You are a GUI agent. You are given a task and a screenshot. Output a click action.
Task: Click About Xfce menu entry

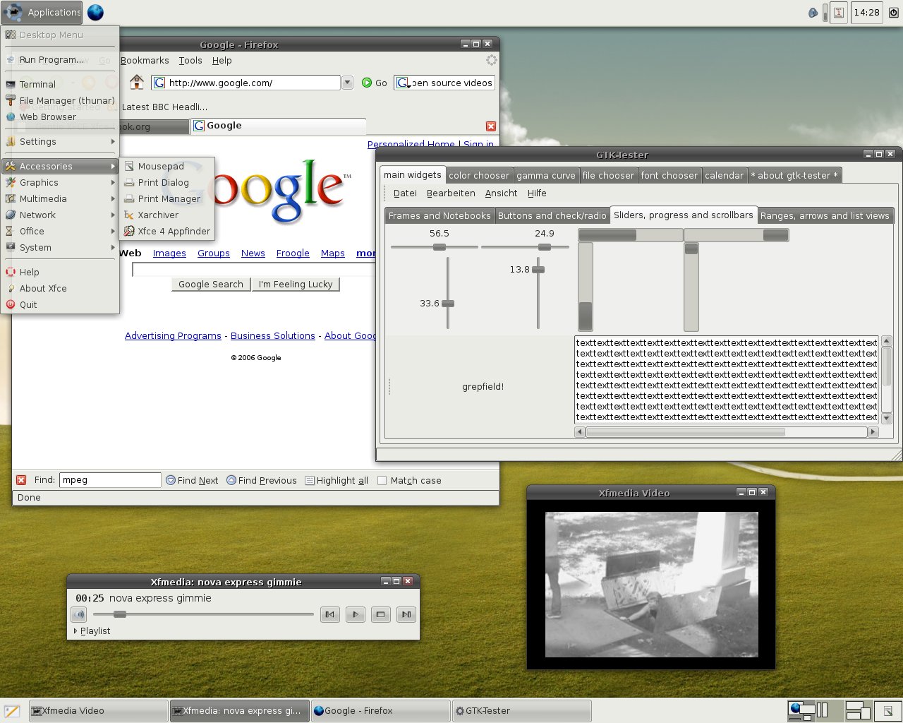tap(60, 288)
